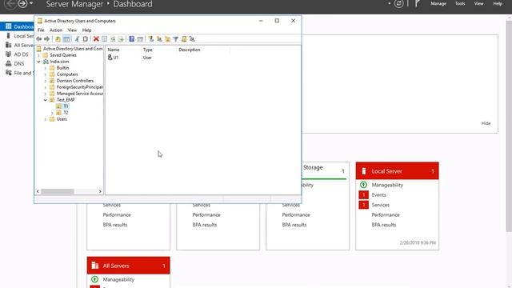Click the Up One Level toolbar icon
Screen dimensions: 512x288
[58, 39]
